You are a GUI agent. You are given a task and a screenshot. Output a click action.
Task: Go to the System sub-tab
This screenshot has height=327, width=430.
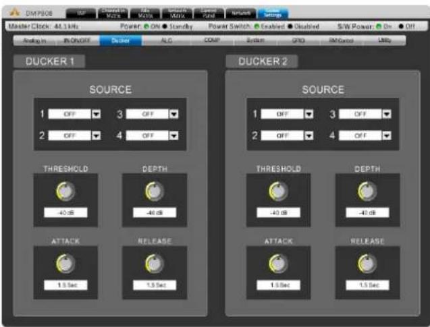[x=255, y=40]
